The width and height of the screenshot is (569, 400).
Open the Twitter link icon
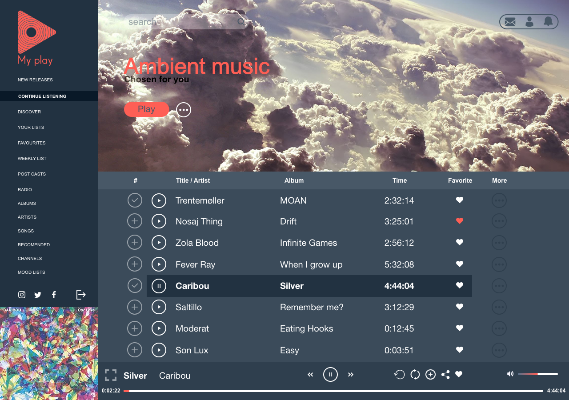tap(38, 295)
